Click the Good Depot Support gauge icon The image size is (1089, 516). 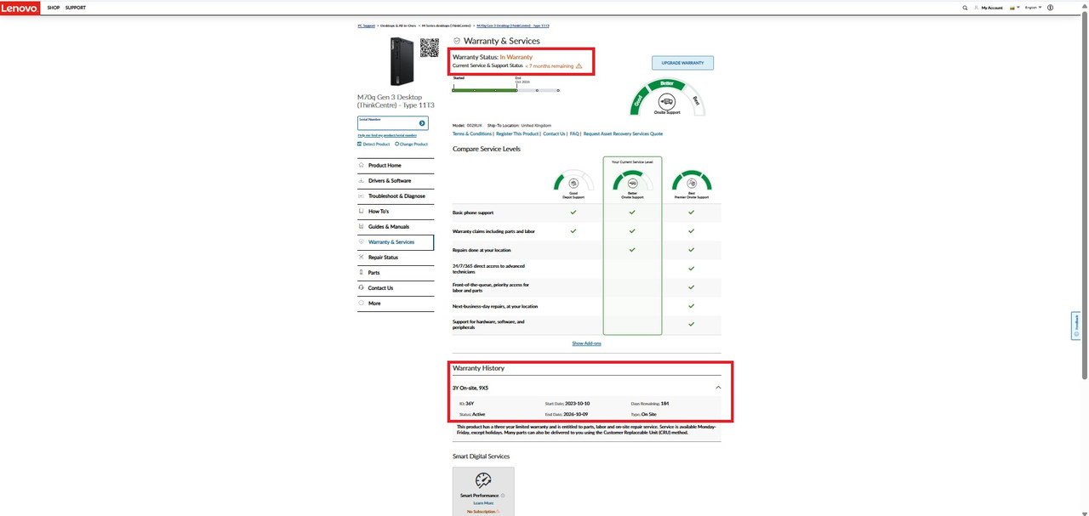573,183
